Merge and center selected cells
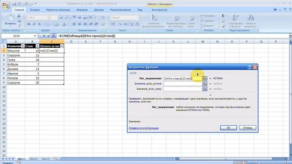 [x=103, y=24]
